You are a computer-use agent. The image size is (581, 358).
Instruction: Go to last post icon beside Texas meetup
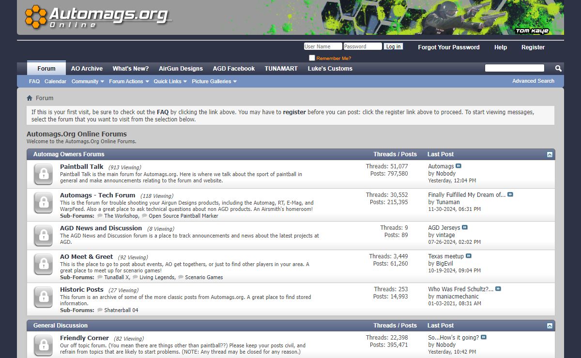[x=468, y=256]
